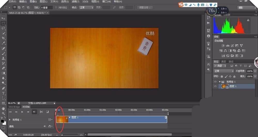The height and width of the screenshot is (137, 258).
Task: Click the render video arrow icon
Action: point(15,135)
